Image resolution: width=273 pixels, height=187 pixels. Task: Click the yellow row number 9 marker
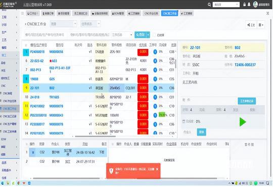26,88
